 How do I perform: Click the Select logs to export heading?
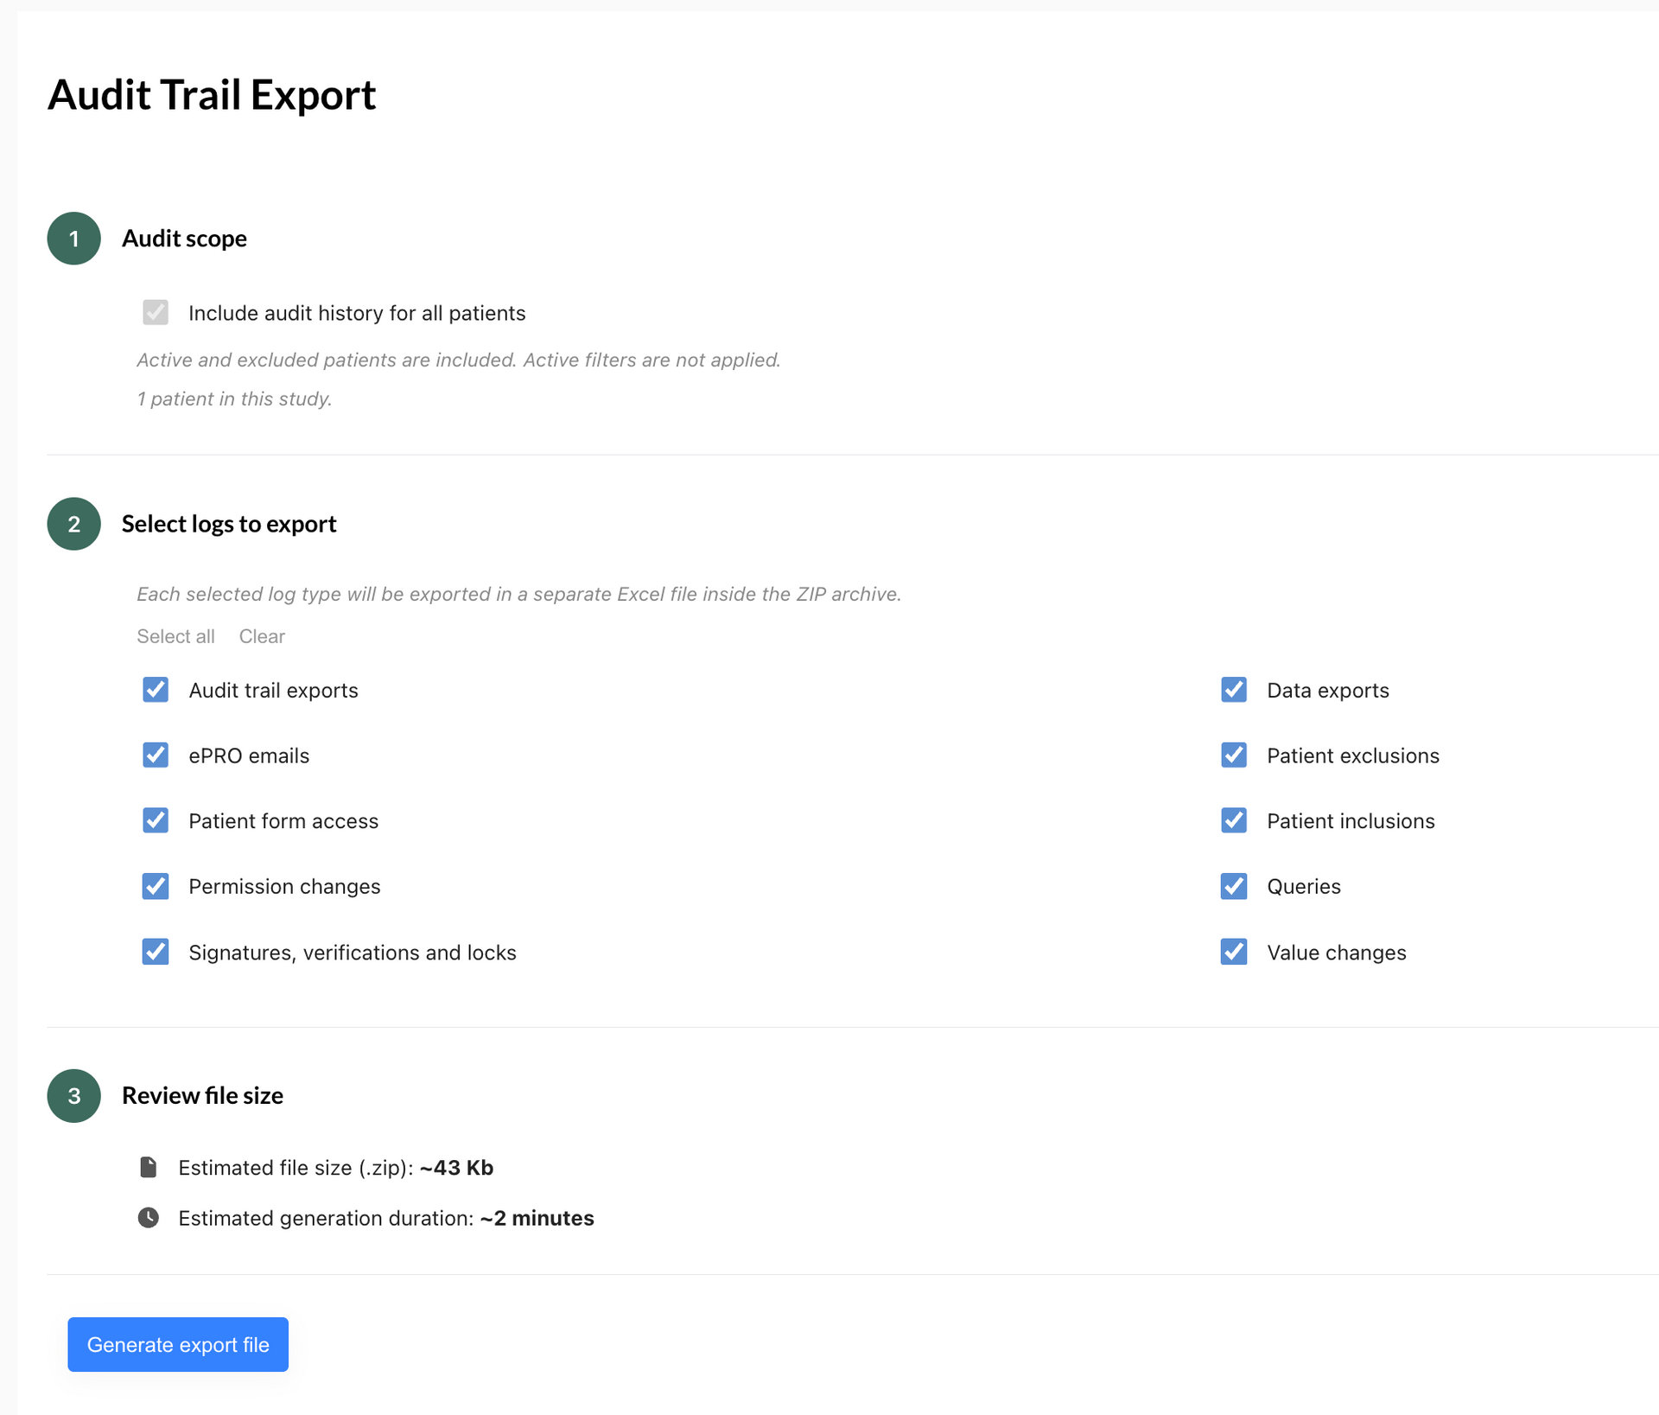(229, 524)
